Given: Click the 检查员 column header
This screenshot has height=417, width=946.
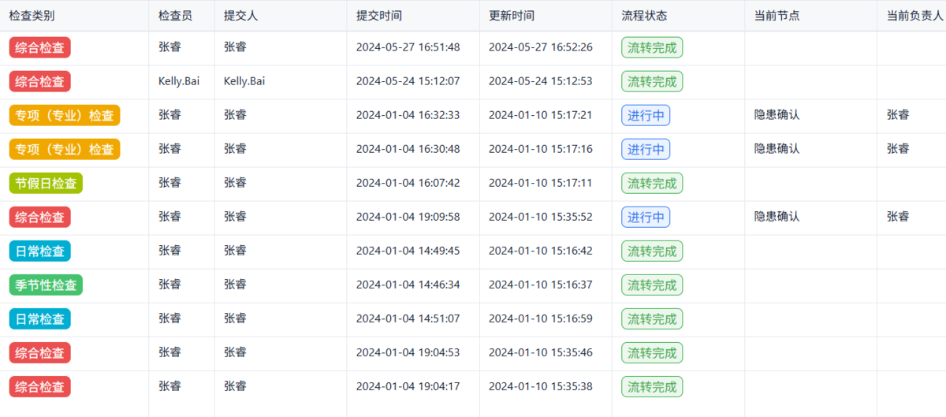Looking at the screenshot, I should (x=173, y=15).
